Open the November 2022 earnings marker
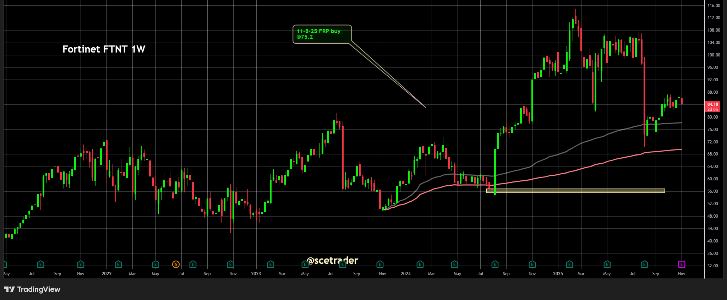The image size is (727, 300). 230,264
